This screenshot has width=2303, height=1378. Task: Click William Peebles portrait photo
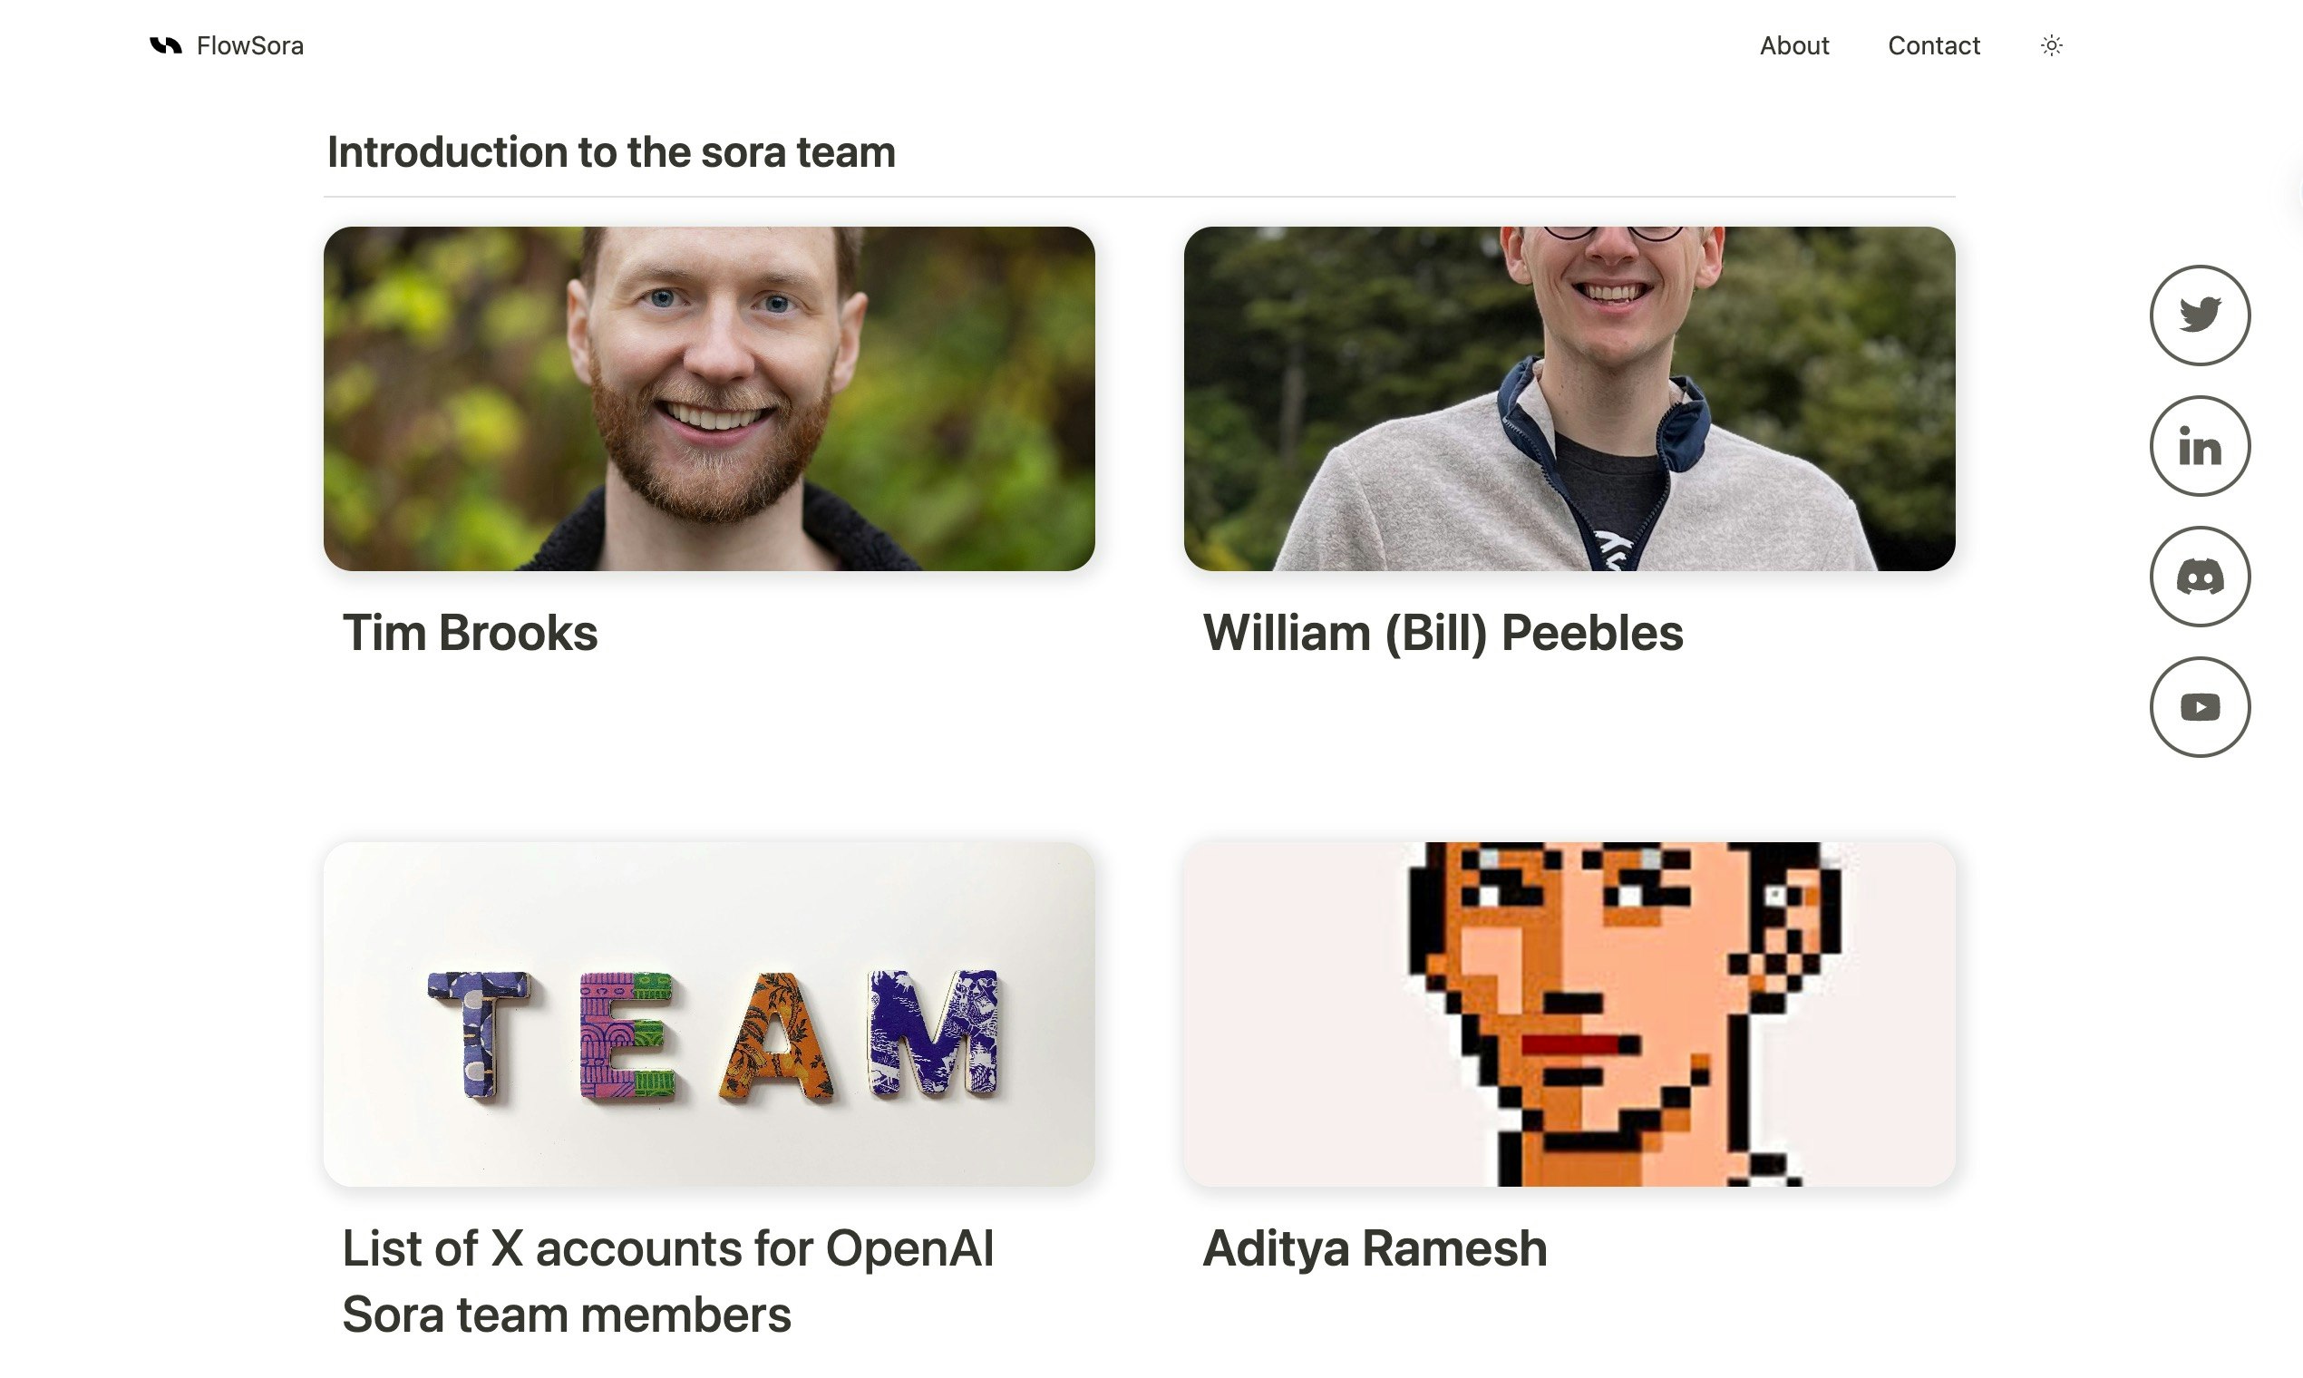(x=1569, y=398)
